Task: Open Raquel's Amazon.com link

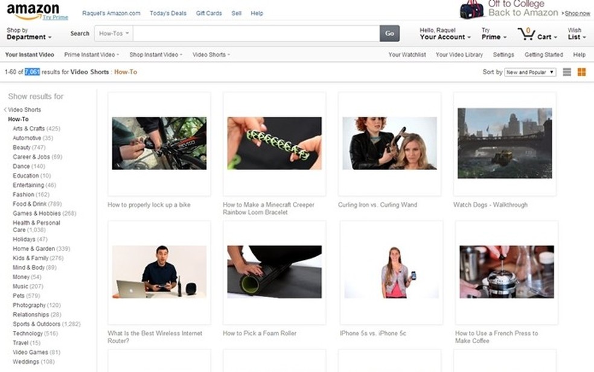Action: click(x=111, y=13)
